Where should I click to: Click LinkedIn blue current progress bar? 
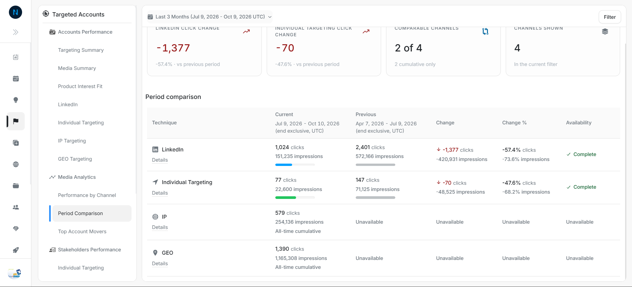(x=284, y=165)
